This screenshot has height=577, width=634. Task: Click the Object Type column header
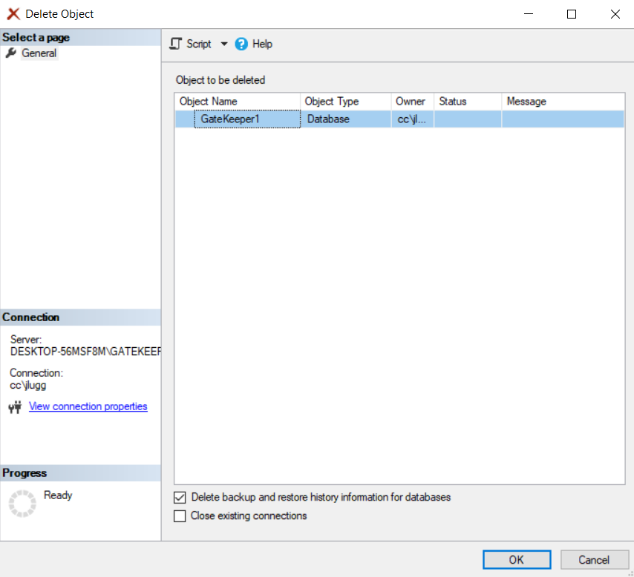tap(345, 102)
